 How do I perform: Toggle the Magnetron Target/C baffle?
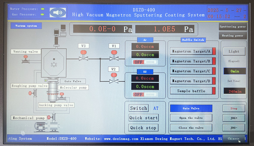coord(193,71)
